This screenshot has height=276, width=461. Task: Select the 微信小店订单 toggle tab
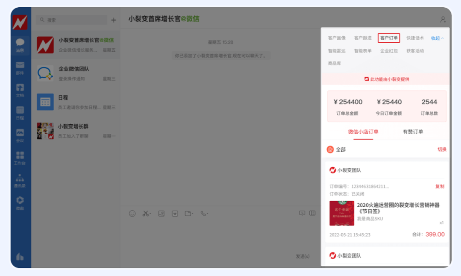click(x=363, y=132)
